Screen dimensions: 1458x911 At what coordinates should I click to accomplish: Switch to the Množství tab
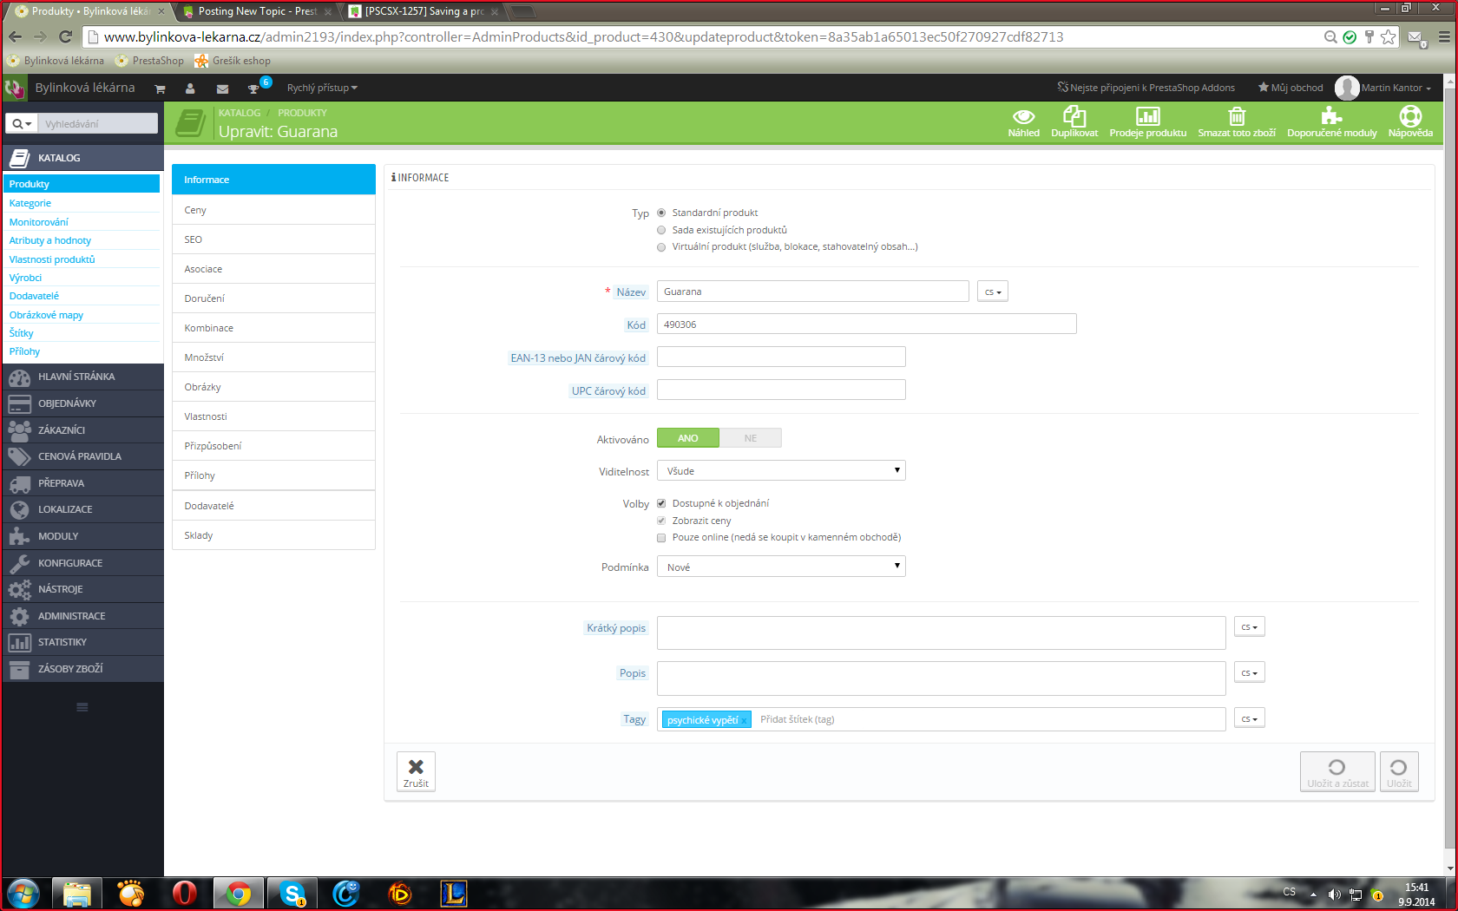273,357
